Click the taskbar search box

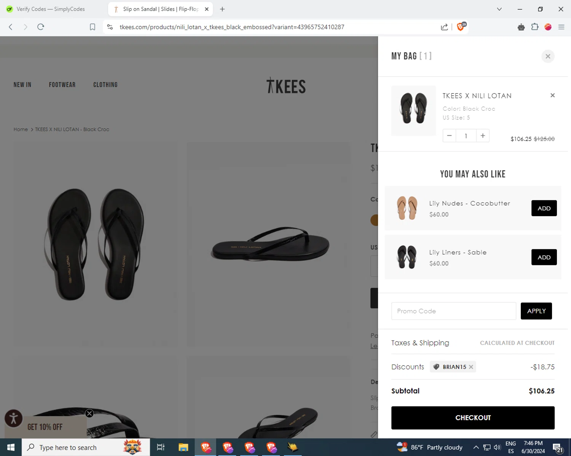(x=86, y=447)
